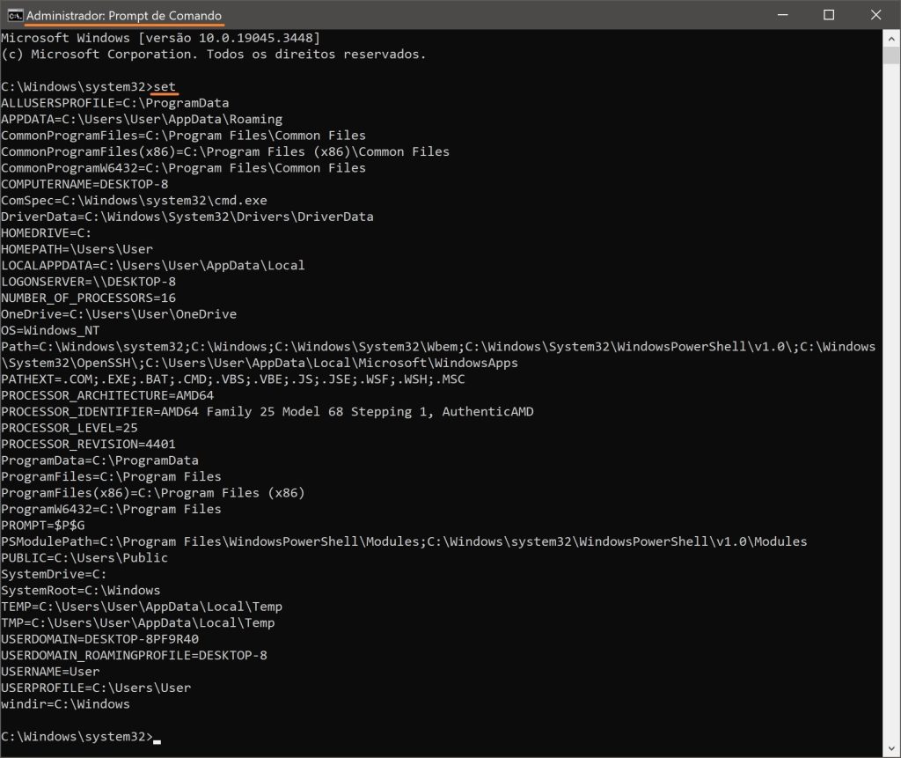
Task: Click the windir=C:\Windows line
Action: pos(65,703)
